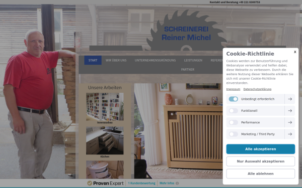Open the Datenschutzerklärung link
This screenshot has width=302, height=188.
tap(257, 89)
